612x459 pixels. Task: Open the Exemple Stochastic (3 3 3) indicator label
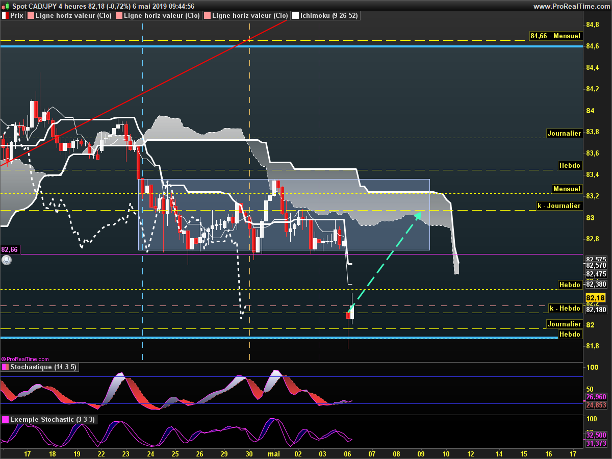pyautogui.click(x=48, y=419)
